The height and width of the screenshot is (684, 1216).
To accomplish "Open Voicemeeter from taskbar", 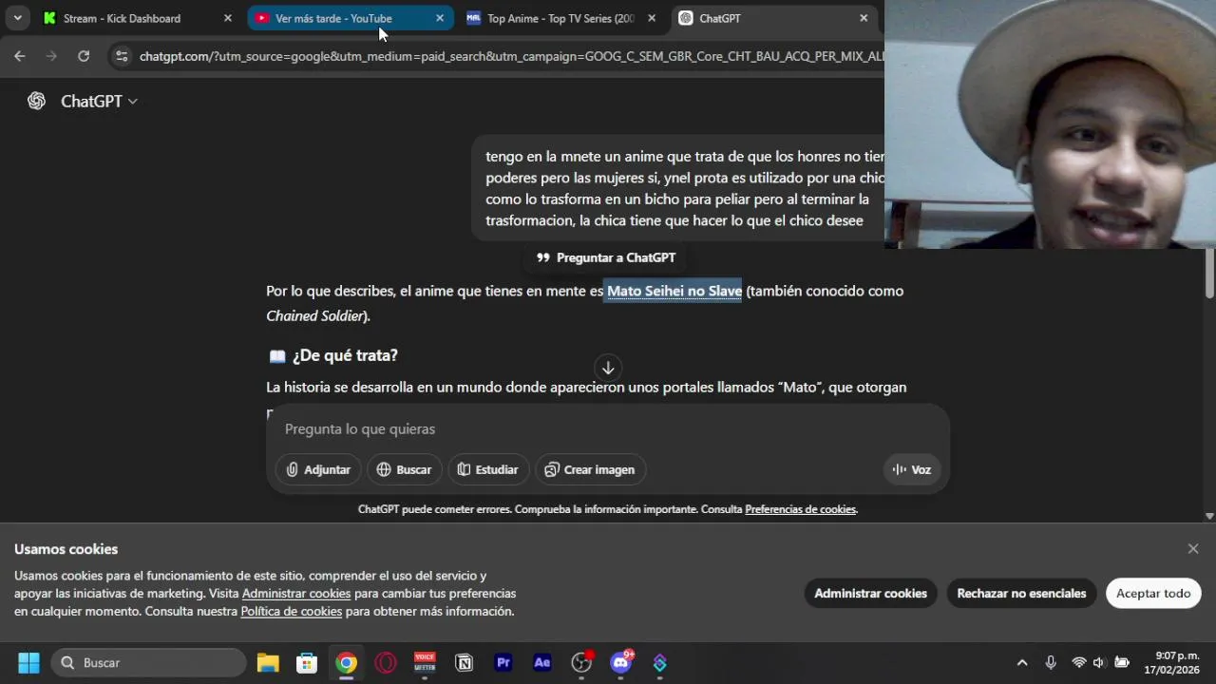I will [425, 662].
